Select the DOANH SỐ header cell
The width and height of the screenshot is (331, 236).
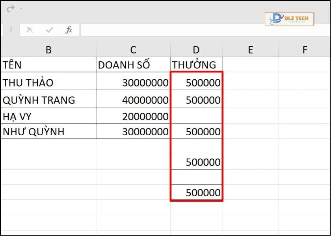click(x=133, y=65)
